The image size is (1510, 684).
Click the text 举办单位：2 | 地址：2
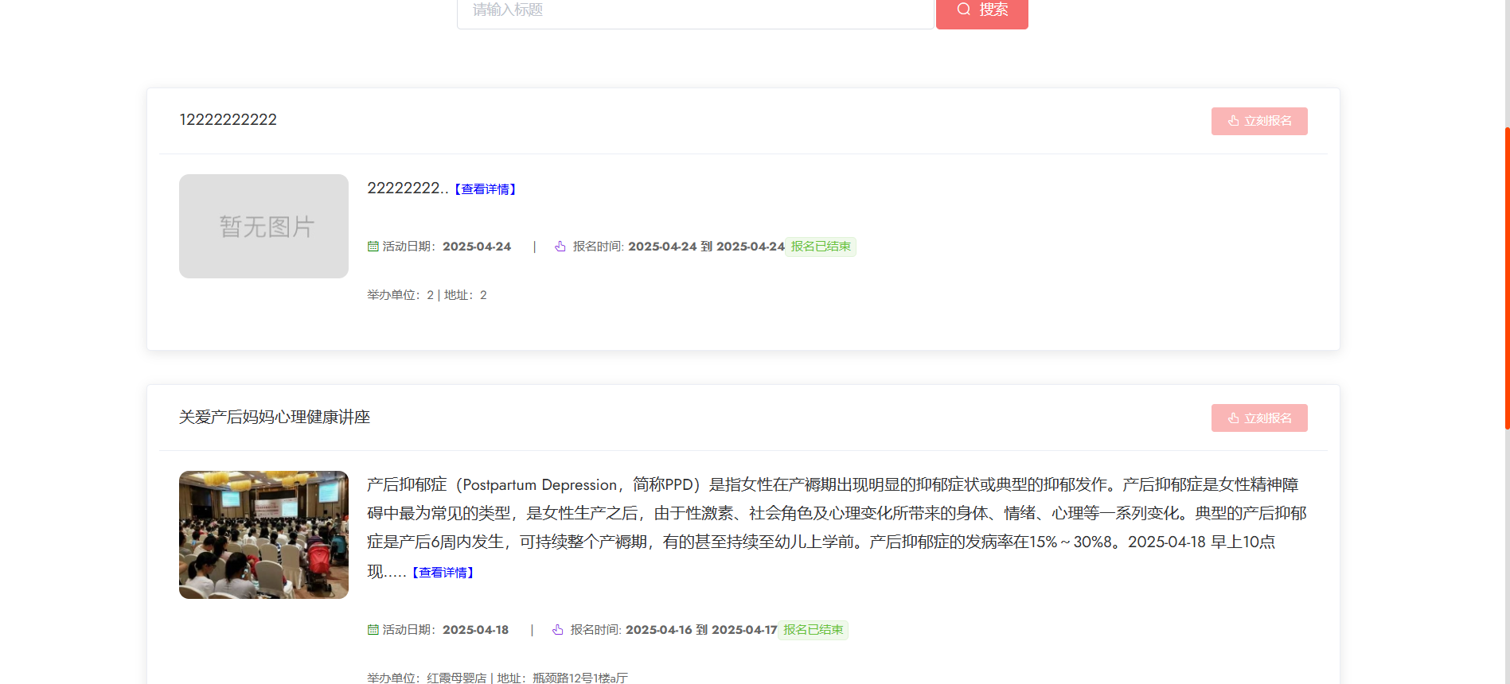[427, 295]
